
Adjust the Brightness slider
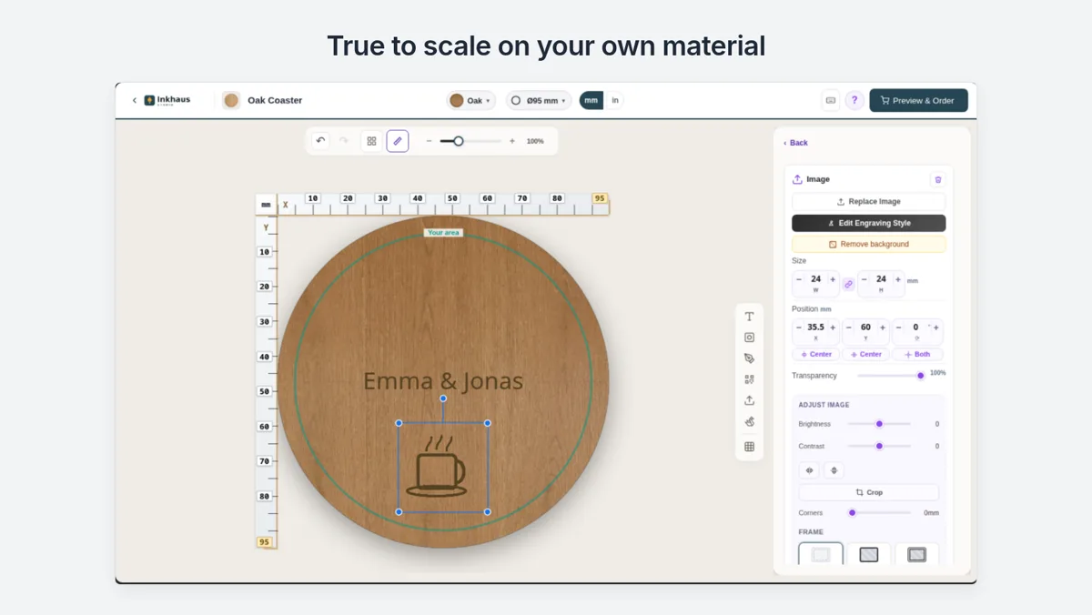(x=879, y=424)
